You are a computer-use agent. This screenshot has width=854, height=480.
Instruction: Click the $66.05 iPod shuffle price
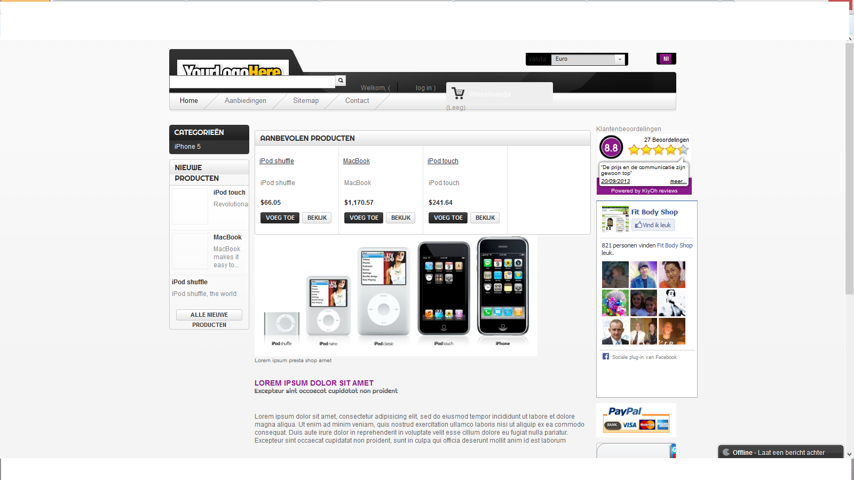tap(271, 203)
